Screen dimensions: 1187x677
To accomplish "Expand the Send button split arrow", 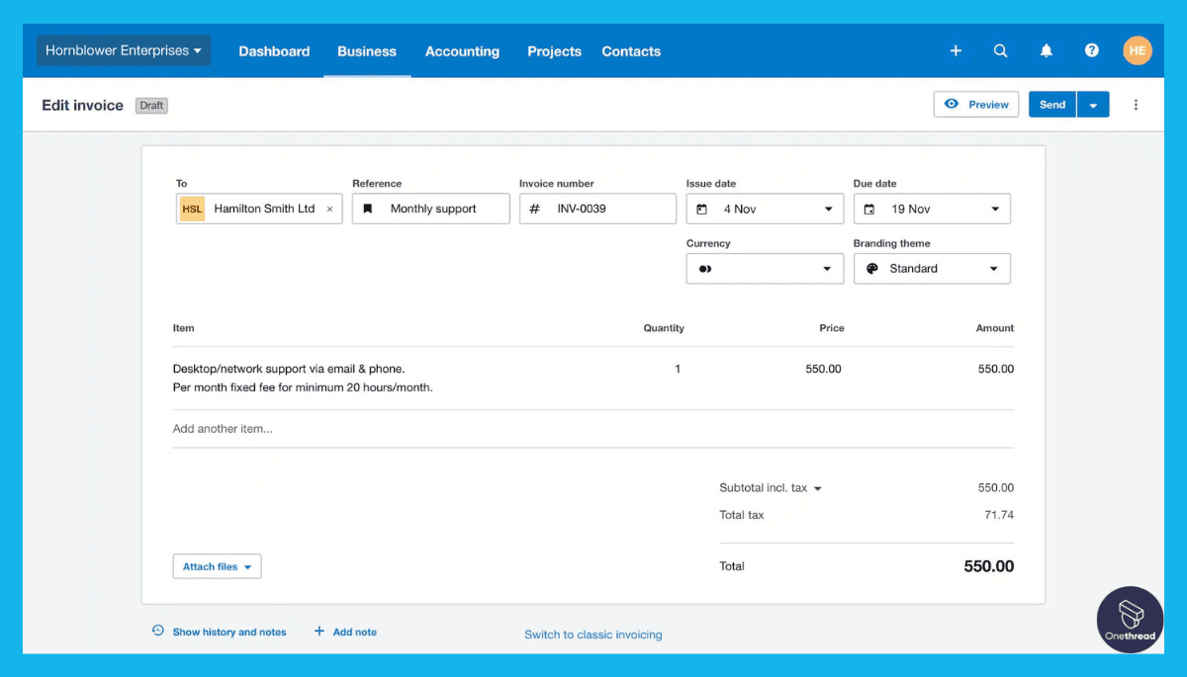I will [1093, 104].
